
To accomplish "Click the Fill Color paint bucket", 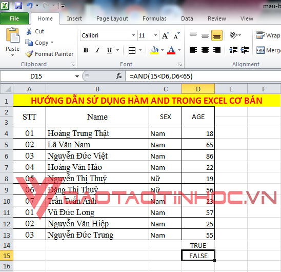I will click(x=154, y=50).
